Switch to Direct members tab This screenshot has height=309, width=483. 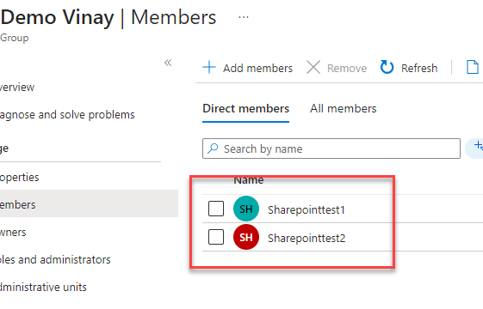[246, 109]
